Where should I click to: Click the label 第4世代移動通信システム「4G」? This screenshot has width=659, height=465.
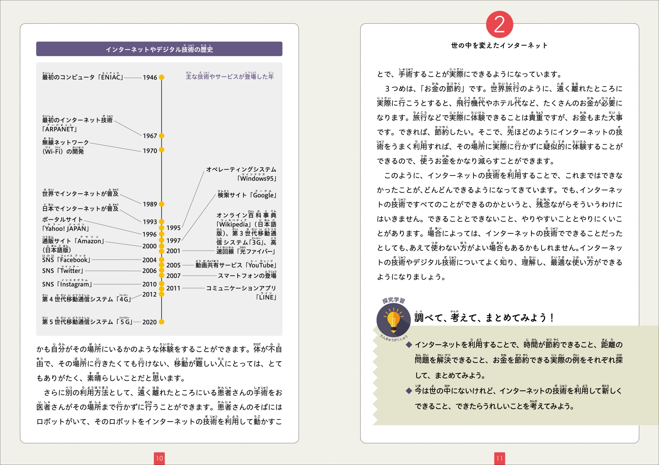tap(87, 298)
